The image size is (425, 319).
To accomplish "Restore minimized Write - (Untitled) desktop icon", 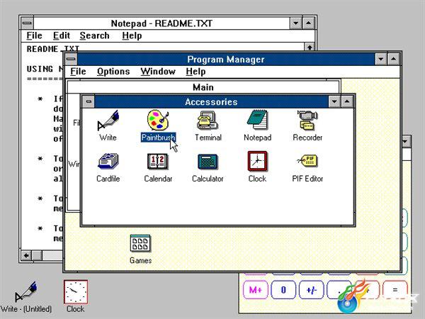I will (25, 292).
